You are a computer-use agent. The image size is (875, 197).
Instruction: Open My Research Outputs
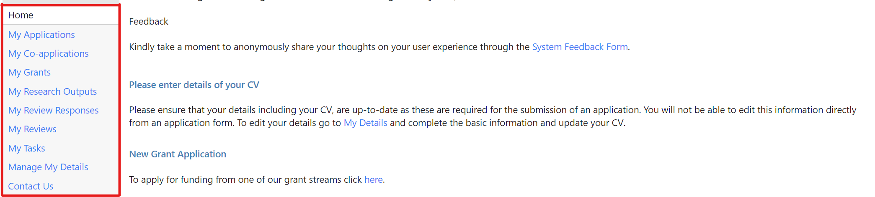coord(52,91)
